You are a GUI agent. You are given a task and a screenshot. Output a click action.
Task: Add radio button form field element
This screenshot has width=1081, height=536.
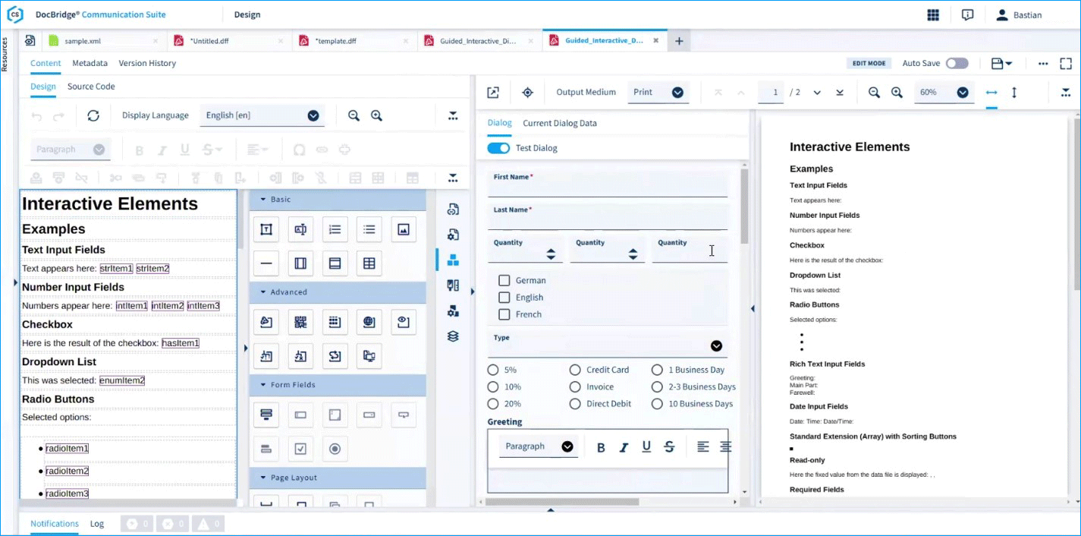point(335,449)
